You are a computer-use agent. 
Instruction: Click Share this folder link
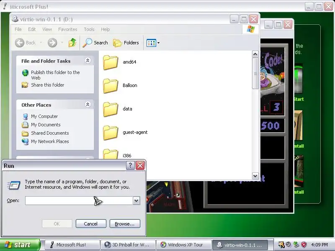click(48, 85)
